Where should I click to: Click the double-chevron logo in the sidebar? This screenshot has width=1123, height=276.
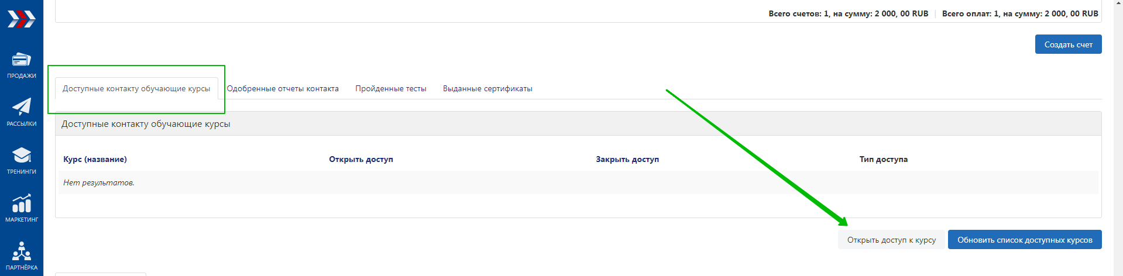[21, 19]
